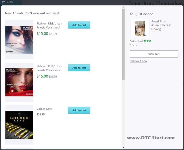
Task: Add Platinum R&B/Urban Female Vocals Vol.1 to cart
Action: 79,25
